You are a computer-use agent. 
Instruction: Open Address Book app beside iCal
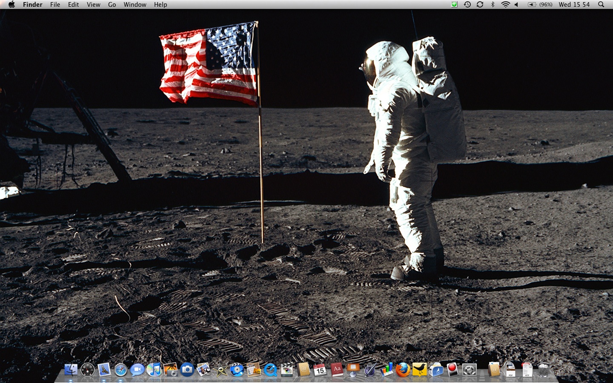coord(304,369)
